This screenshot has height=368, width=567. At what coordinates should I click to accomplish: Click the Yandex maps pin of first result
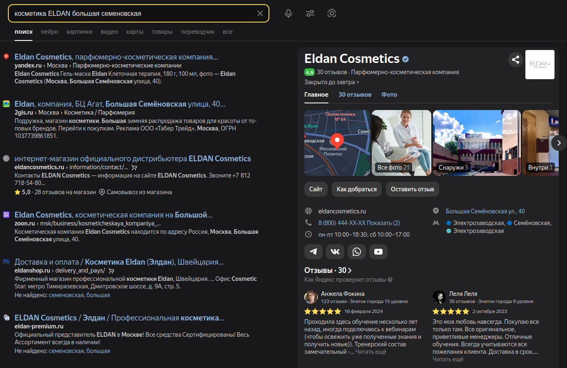(6, 57)
